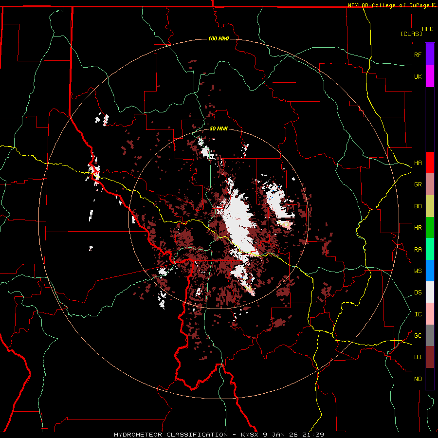Screen dimensions: 438x438
Task: Click the BD legend label
Action: coord(418,206)
